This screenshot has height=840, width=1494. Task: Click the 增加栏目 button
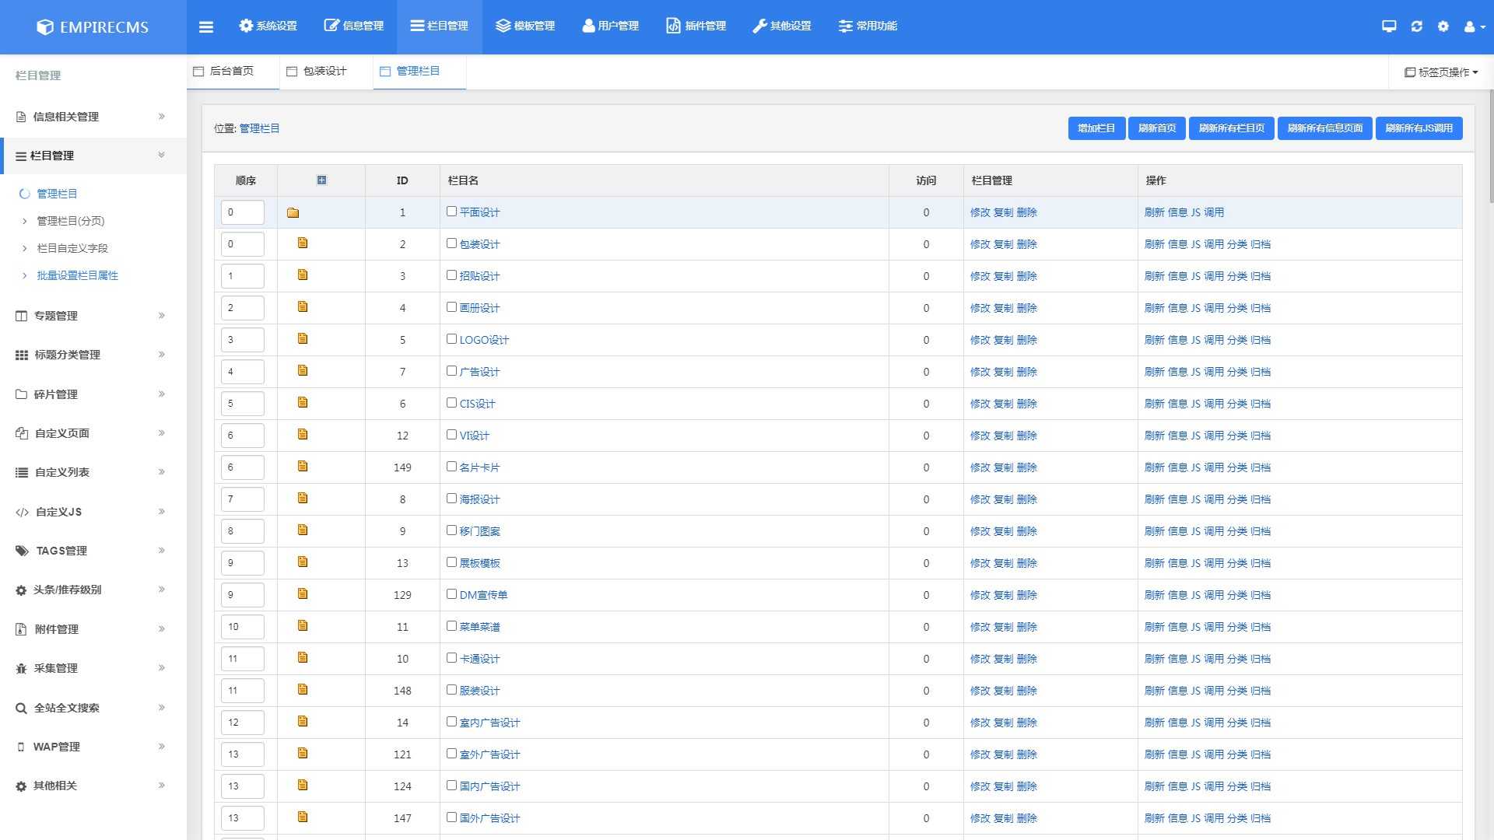pyautogui.click(x=1096, y=128)
